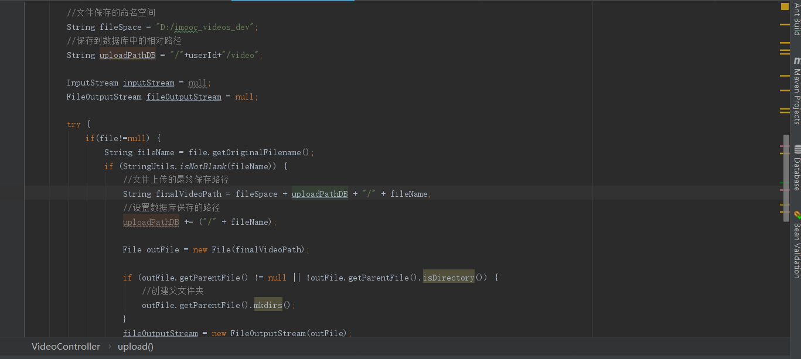The height and width of the screenshot is (359, 801).
Task: Click the highlighted mkdirs method call
Action: [268, 305]
